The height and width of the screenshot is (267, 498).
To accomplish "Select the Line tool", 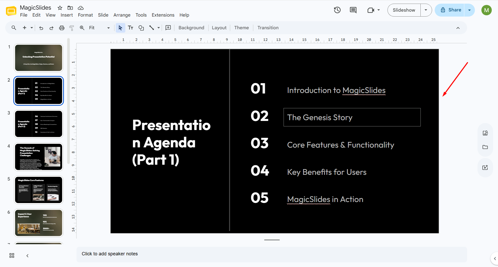I will 152,28.
